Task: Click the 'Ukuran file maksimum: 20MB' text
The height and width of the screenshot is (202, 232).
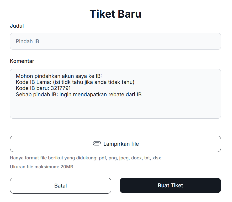Action: (x=41, y=167)
